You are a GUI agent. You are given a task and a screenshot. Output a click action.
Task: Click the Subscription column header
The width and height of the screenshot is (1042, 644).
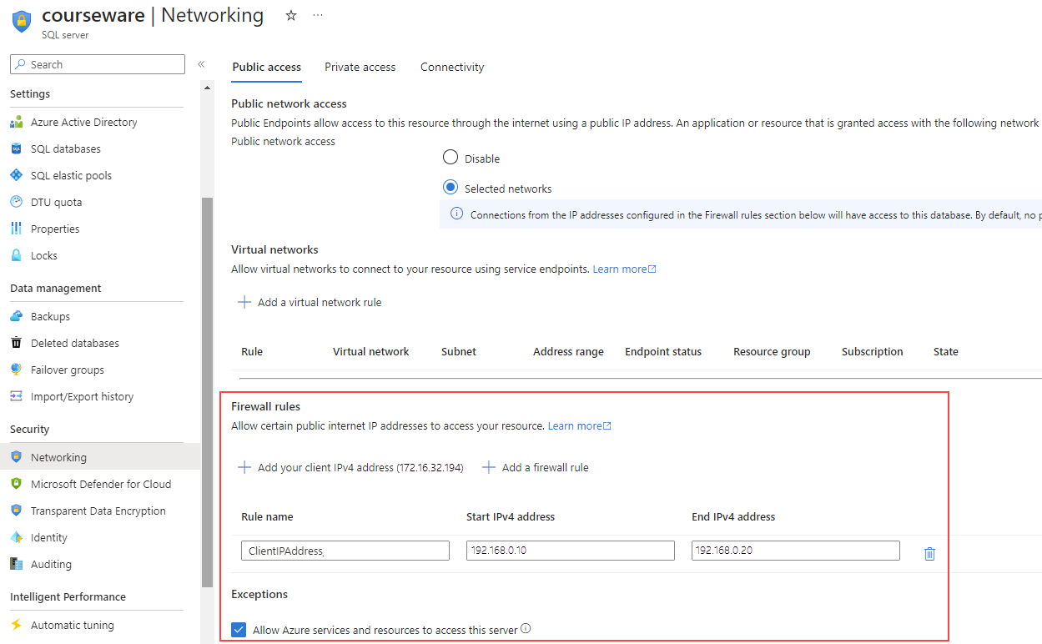[x=872, y=351]
